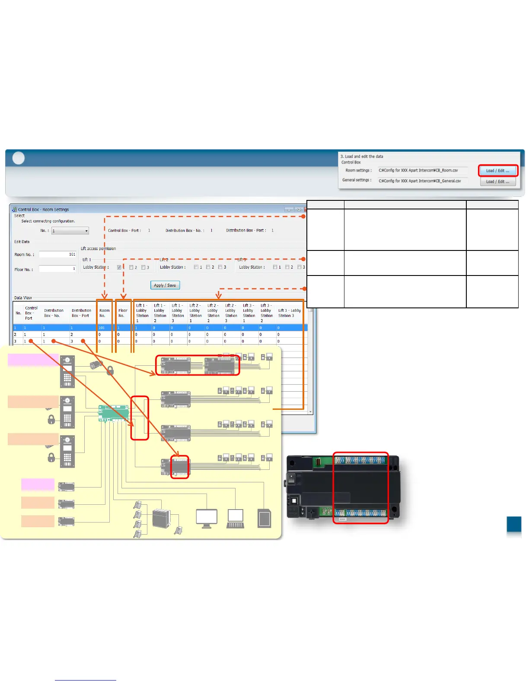Tick Lift 2 Lobby Station 2 checkbox

coord(208,267)
